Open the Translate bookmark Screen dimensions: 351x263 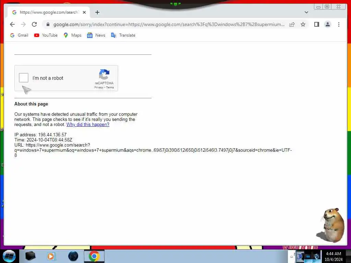click(x=123, y=35)
